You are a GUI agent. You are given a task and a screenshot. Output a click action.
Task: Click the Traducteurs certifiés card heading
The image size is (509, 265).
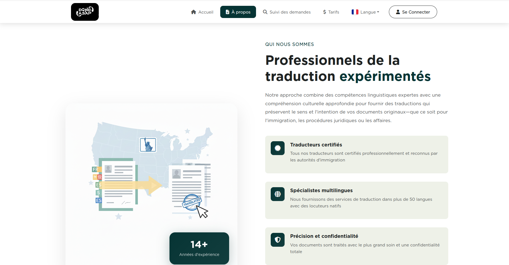[x=316, y=145]
